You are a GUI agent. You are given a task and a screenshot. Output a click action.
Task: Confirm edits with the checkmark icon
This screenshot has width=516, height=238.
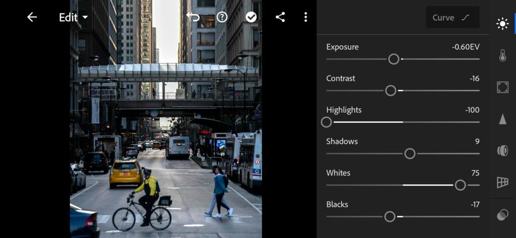pos(251,17)
